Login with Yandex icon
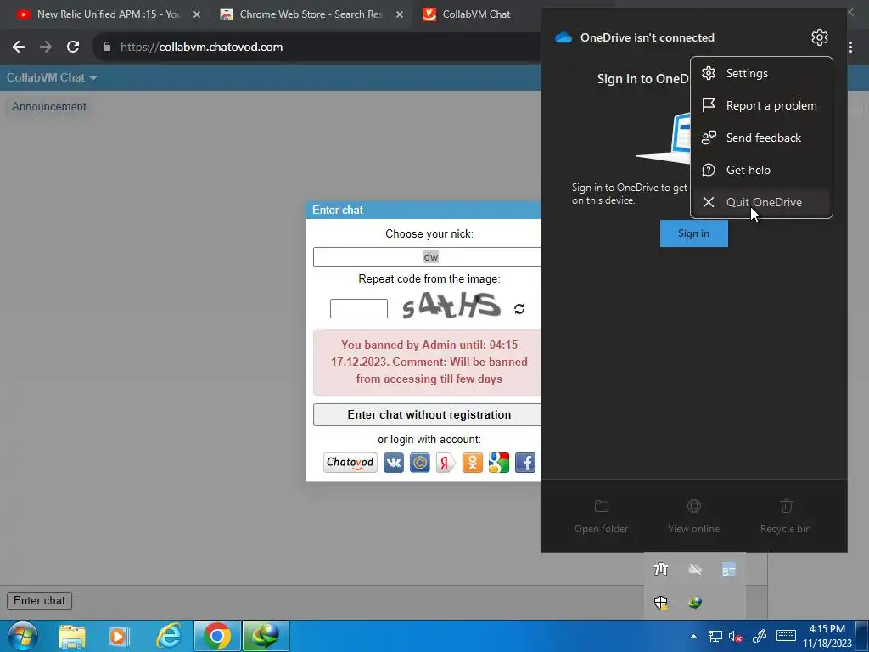The image size is (869, 652). (x=446, y=463)
